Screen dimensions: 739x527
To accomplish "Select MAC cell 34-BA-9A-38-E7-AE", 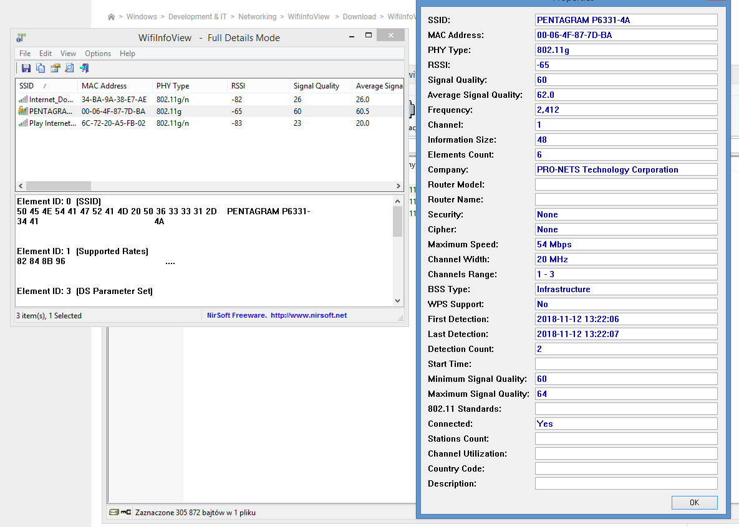I will point(114,100).
